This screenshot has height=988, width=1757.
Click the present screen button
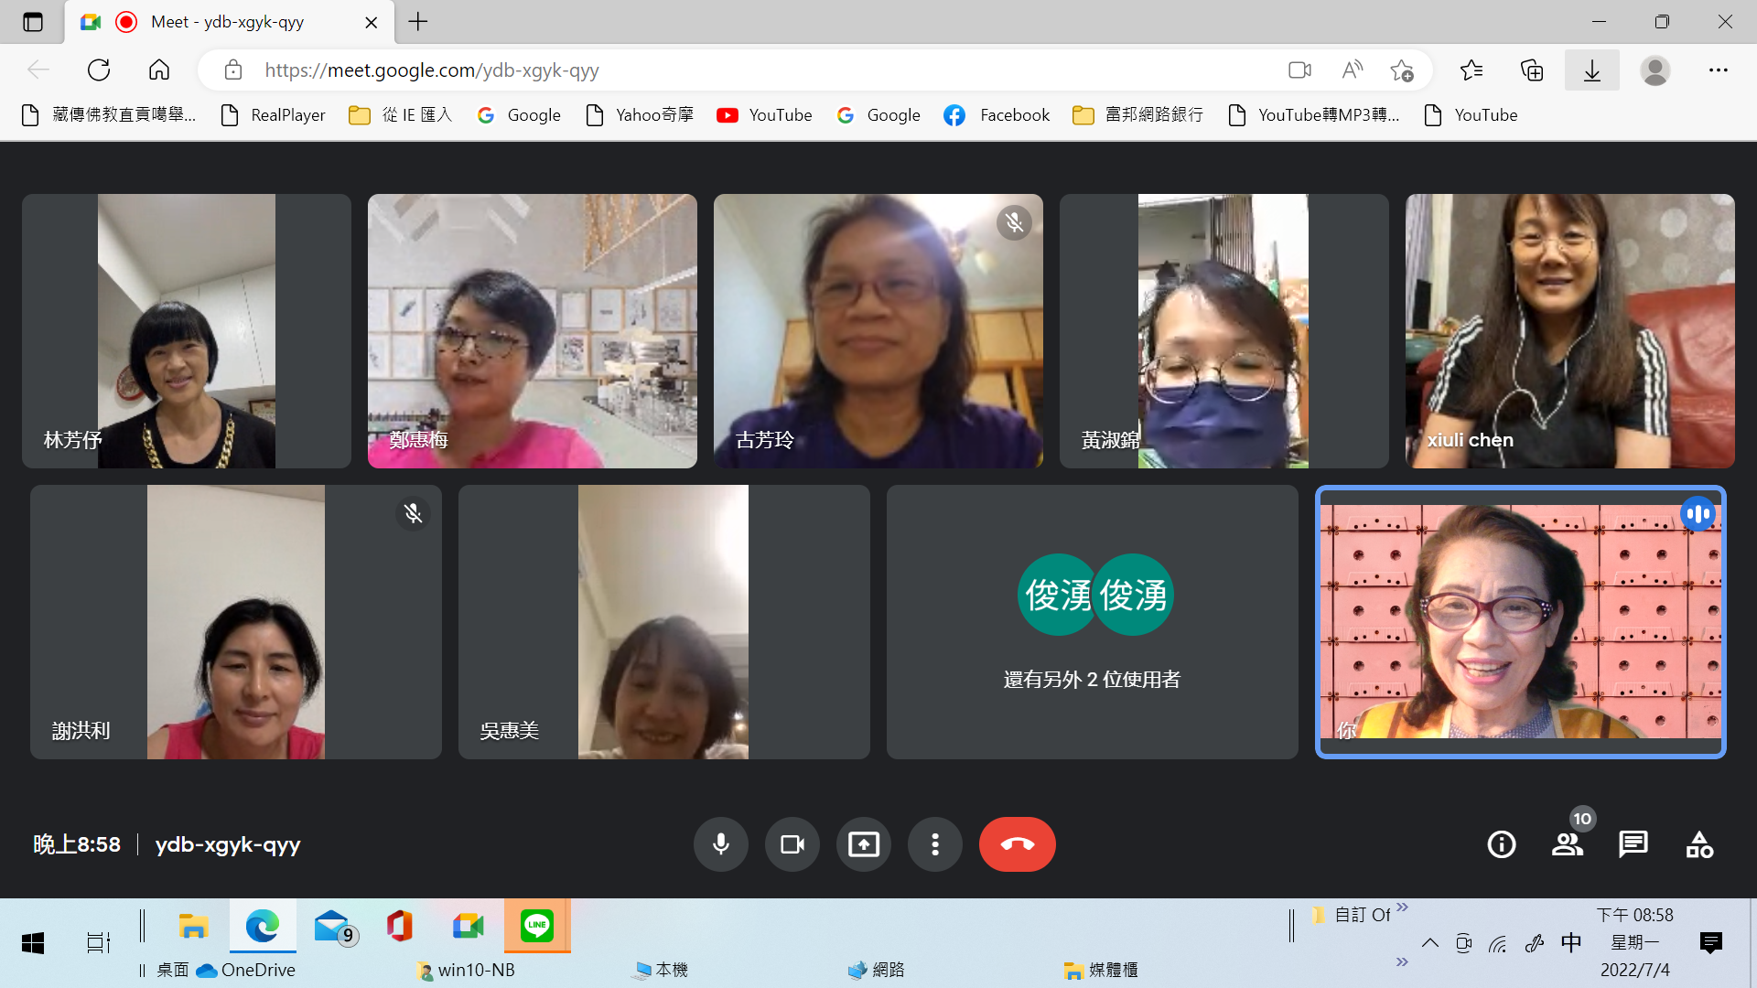coord(863,843)
